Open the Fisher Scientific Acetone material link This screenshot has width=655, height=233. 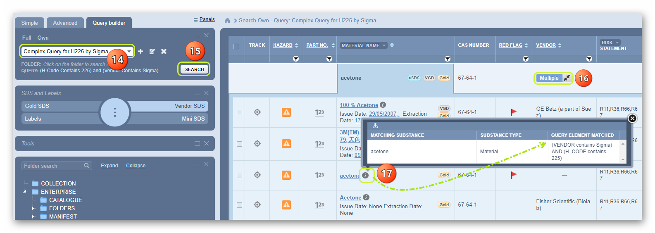(x=350, y=197)
